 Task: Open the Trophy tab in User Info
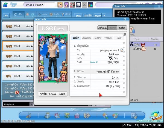point(108,38)
